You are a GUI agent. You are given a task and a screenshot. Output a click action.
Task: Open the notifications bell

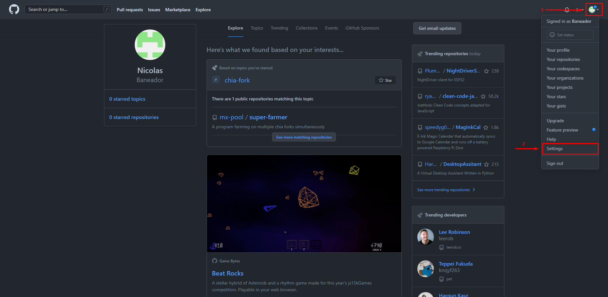pyautogui.click(x=567, y=10)
